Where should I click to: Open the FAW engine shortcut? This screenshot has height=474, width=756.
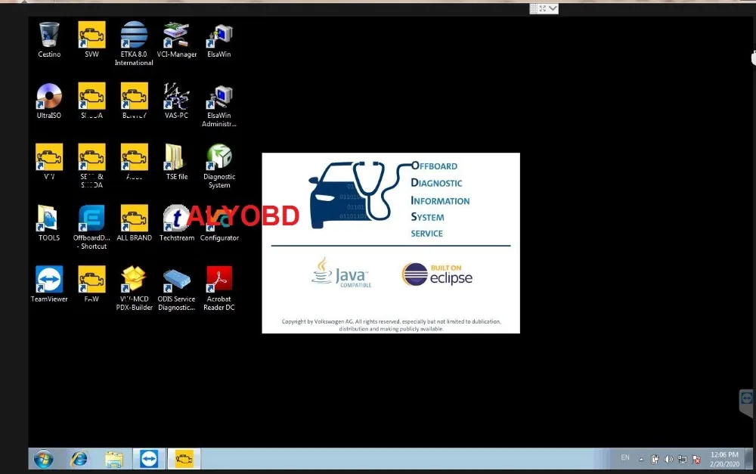[x=91, y=283]
